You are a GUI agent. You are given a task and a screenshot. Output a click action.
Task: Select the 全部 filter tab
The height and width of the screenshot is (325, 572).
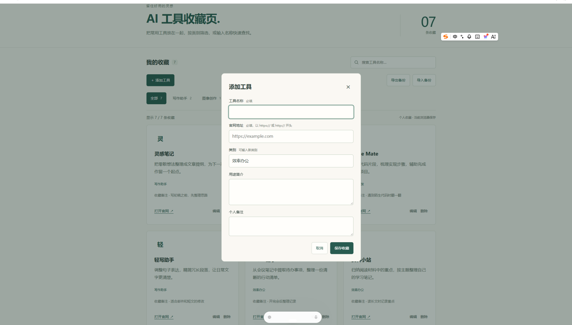click(x=156, y=98)
